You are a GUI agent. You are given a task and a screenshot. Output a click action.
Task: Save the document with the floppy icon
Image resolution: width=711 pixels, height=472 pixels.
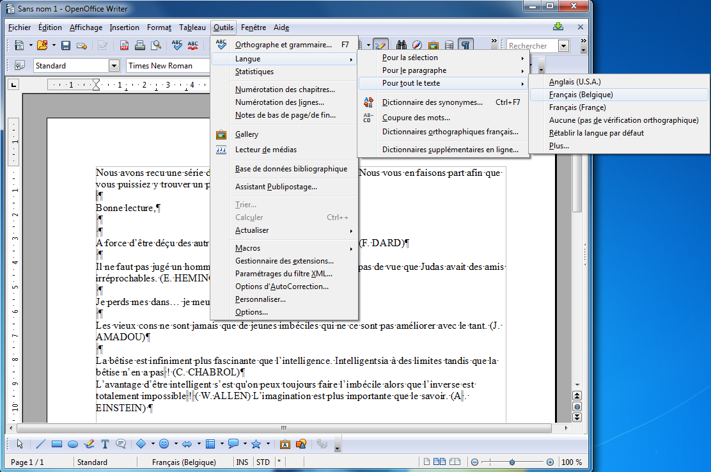point(66,45)
